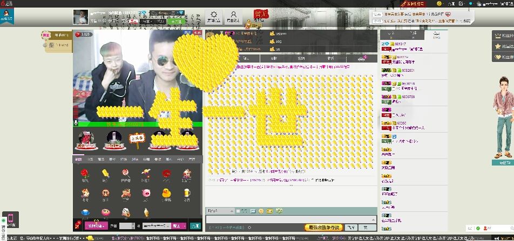This screenshot has width=514, height=241.
Task: Select the red rose gift icon
Action: [84, 174]
